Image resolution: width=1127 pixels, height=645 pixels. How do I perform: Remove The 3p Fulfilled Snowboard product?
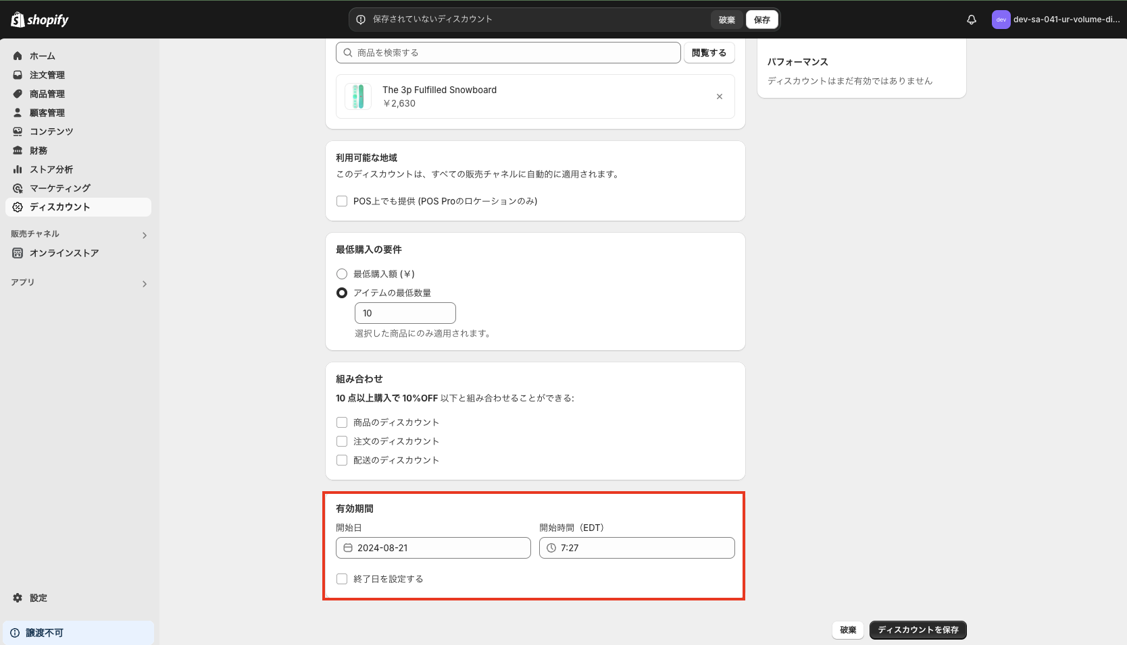click(x=719, y=96)
